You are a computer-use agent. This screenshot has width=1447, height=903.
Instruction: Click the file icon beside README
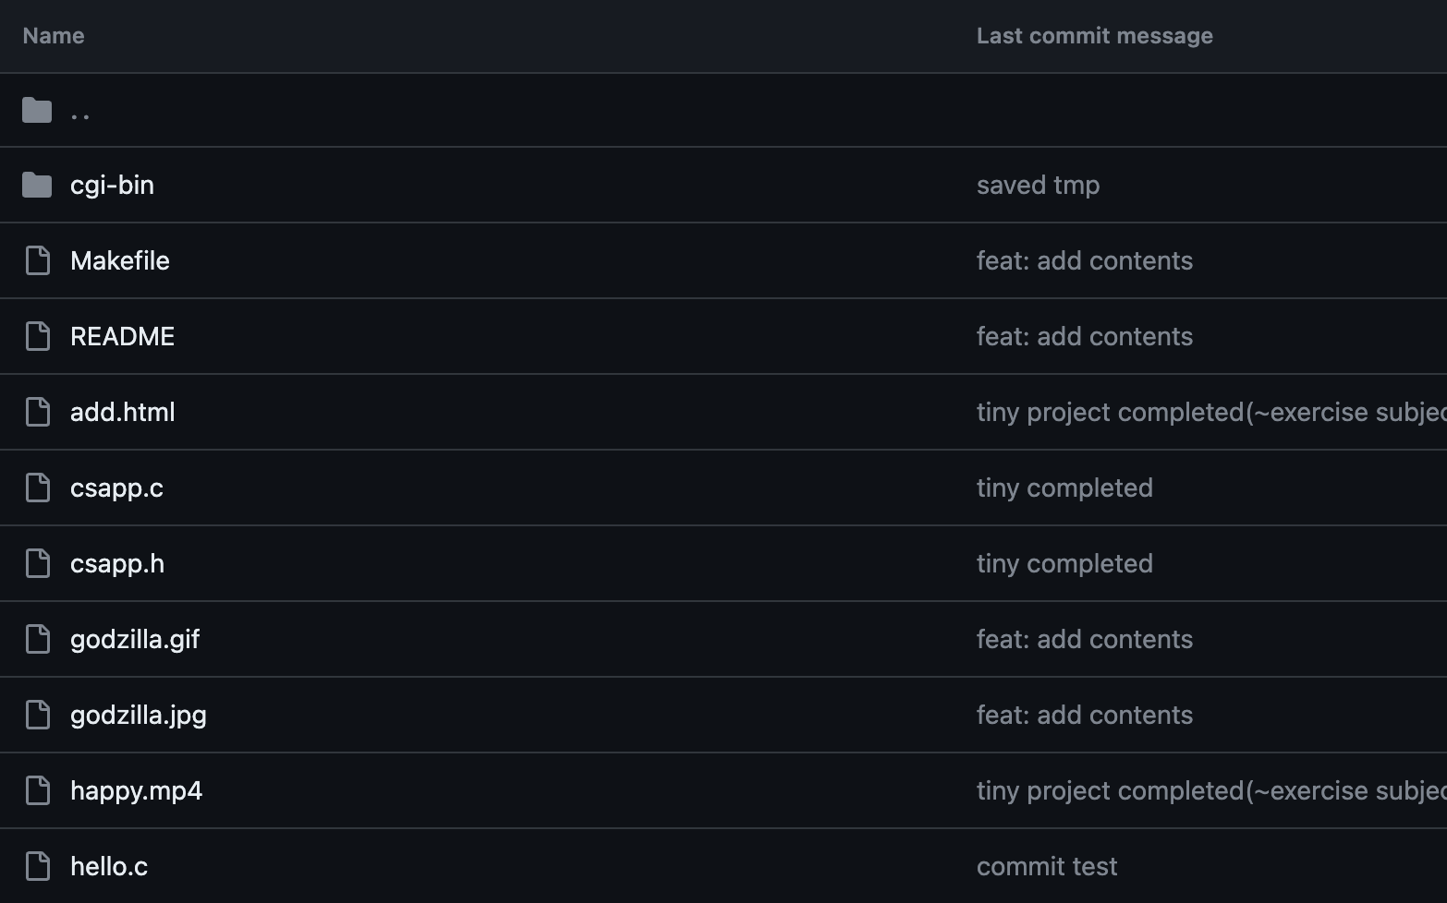[38, 336]
